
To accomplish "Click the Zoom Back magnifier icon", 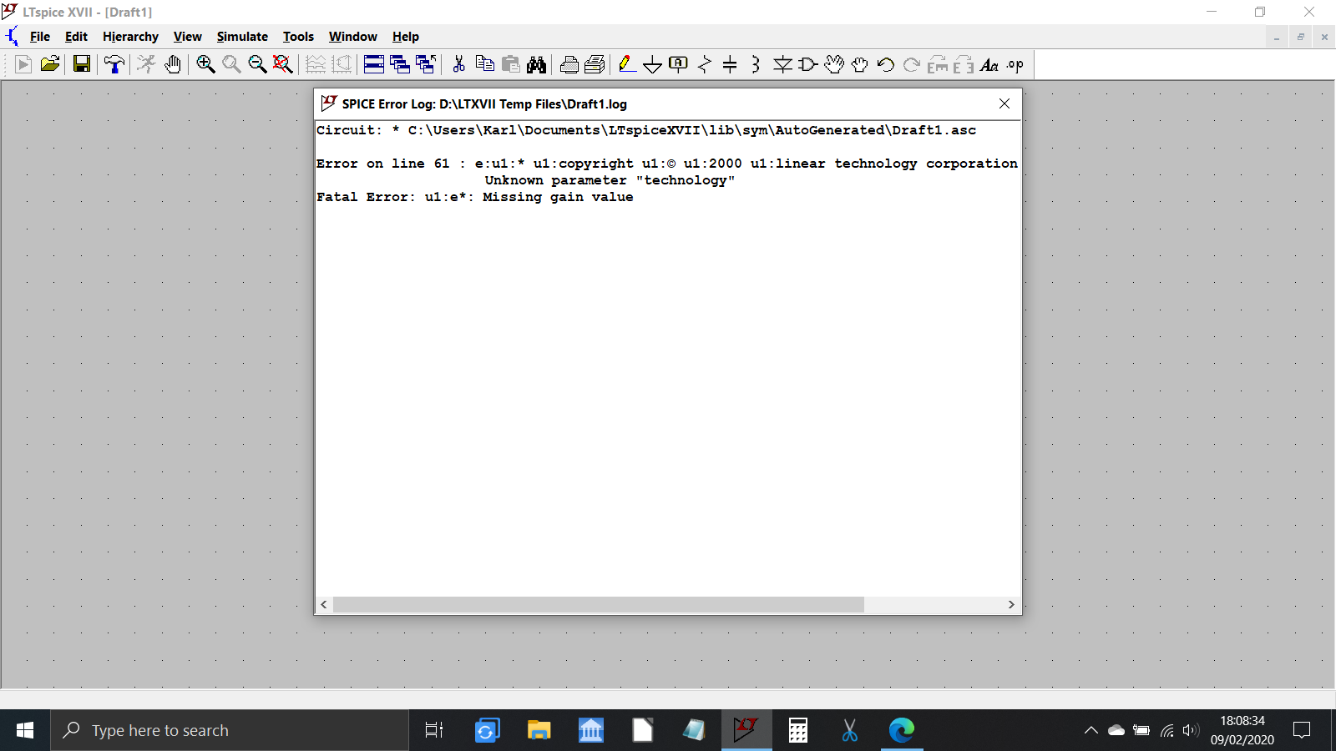I will coord(231,64).
